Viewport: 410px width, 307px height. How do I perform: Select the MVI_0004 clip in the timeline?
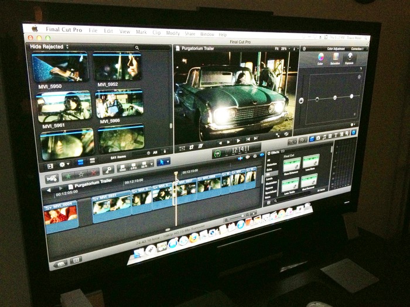pyautogui.click(x=61, y=216)
